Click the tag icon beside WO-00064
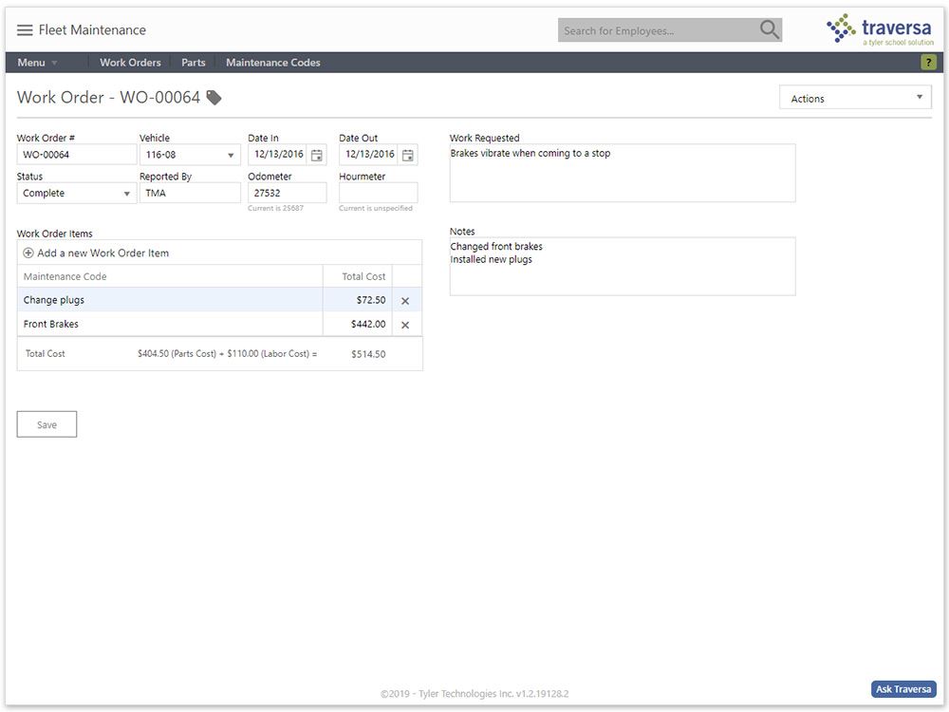 214,96
